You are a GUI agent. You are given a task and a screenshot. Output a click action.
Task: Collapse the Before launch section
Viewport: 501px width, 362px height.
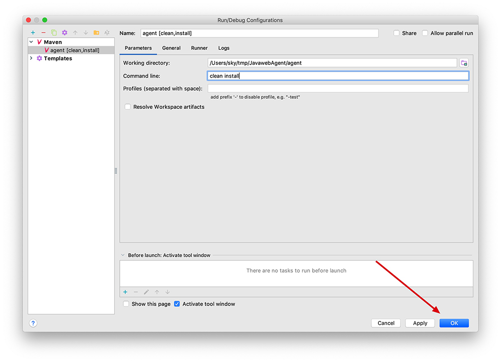pos(123,255)
